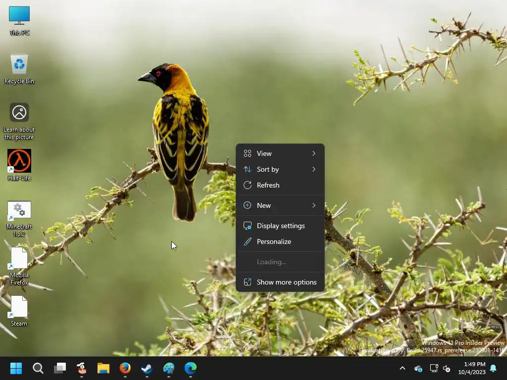This screenshot has height=380, width=507.
Task: Choose View in the context menu
Action: pos(280,153)
